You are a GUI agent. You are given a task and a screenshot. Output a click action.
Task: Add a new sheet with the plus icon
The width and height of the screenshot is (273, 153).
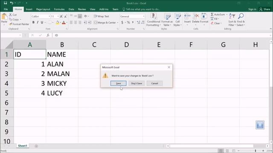pyautogui.click(x=36, y=146)
